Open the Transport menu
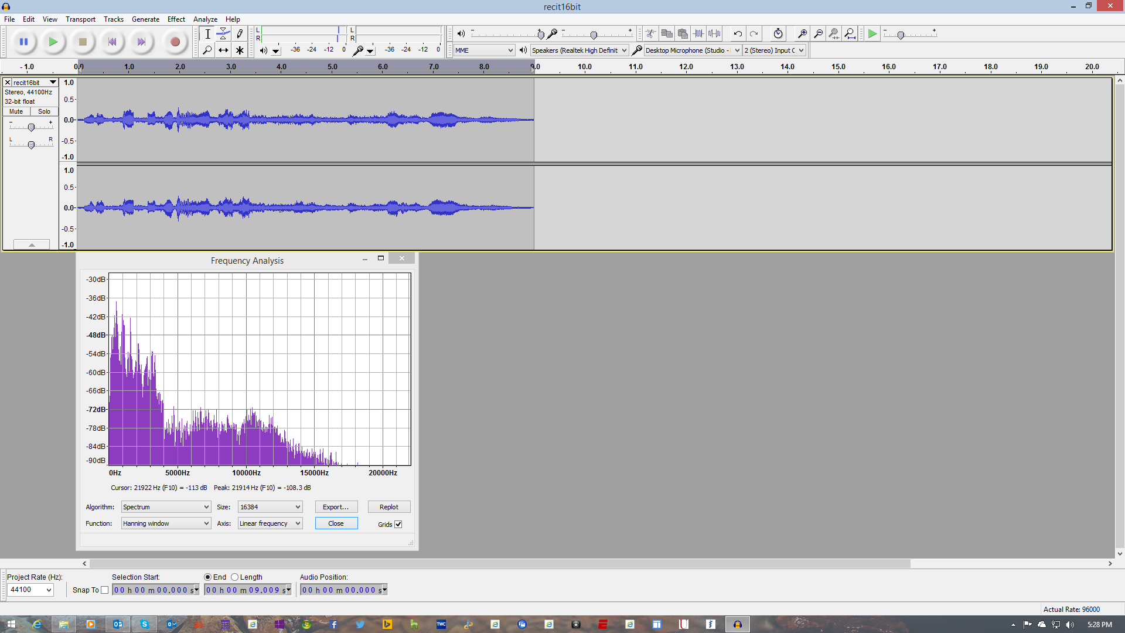 80,19
